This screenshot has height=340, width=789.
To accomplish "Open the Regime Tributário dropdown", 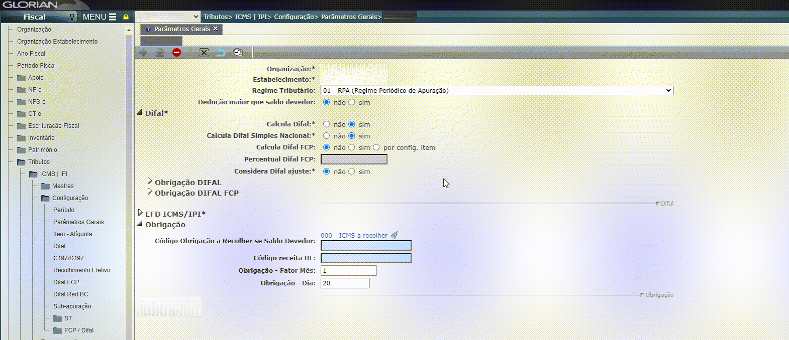I will click(497, 91).
